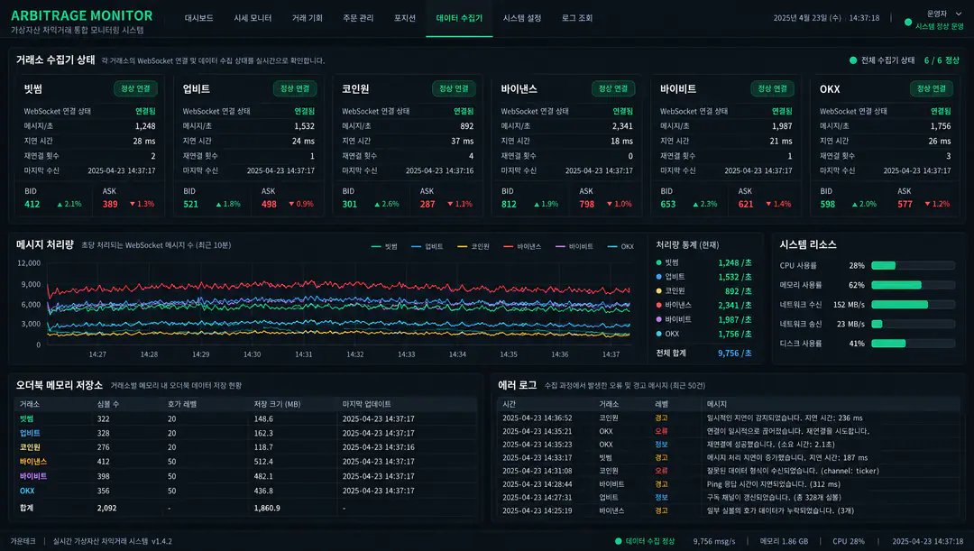Select 빗썸 row in 오더북 메모리 저장소
This screenshot has height=551, width=974.
[246, 418]
